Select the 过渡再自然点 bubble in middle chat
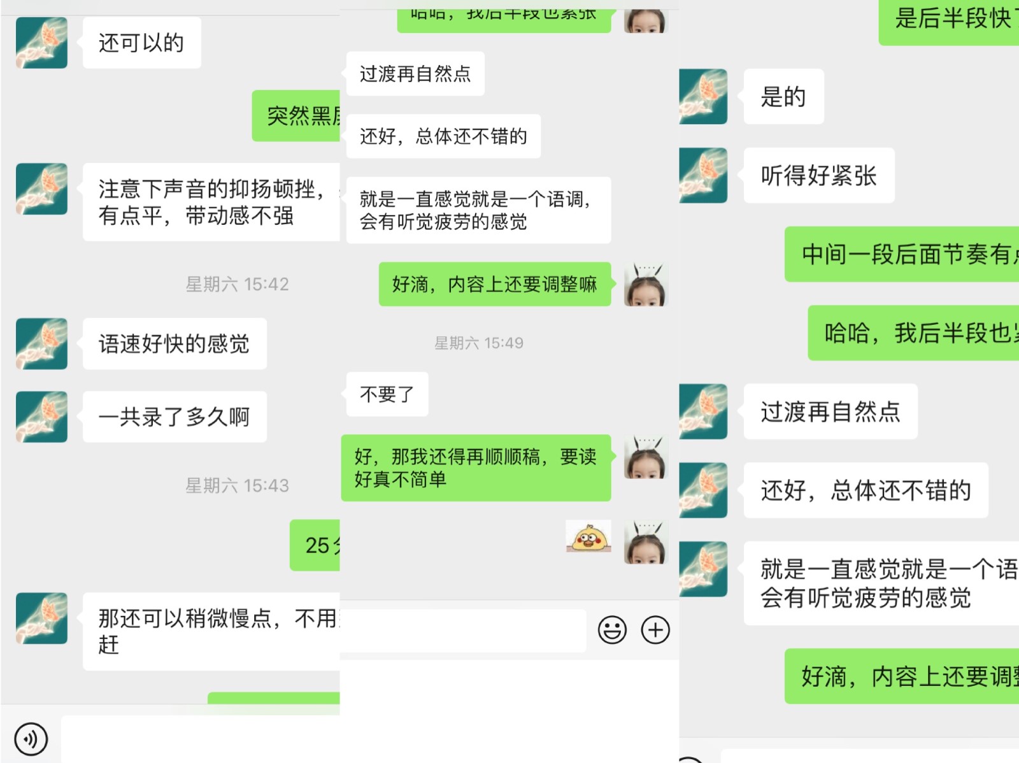Viewport: 1019px width, 763px height. click(415, 74)
